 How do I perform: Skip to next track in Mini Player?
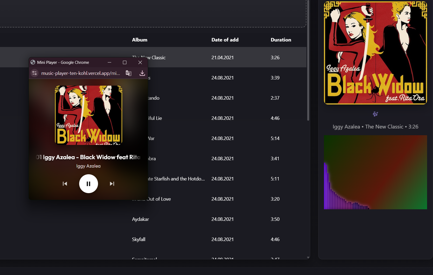[112, 184]
